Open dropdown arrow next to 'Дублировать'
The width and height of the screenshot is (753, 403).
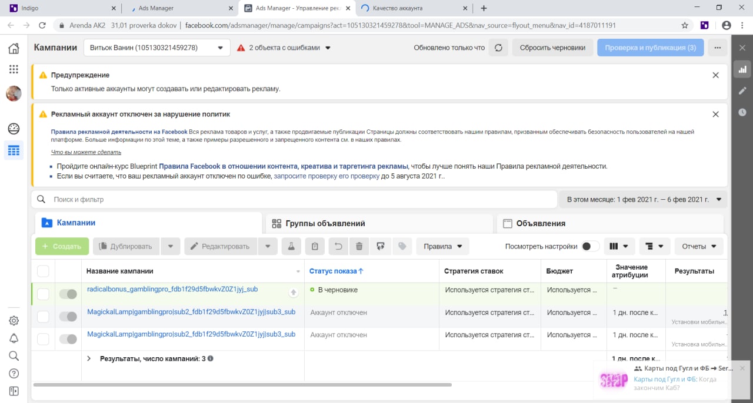tap(171, 246)
